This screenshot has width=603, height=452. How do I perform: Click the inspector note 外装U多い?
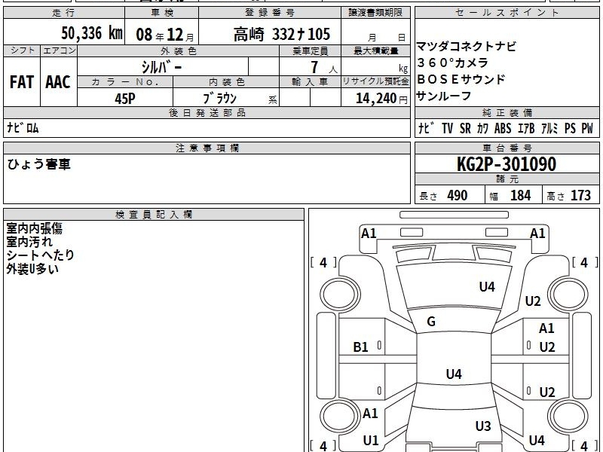point(32,269)
